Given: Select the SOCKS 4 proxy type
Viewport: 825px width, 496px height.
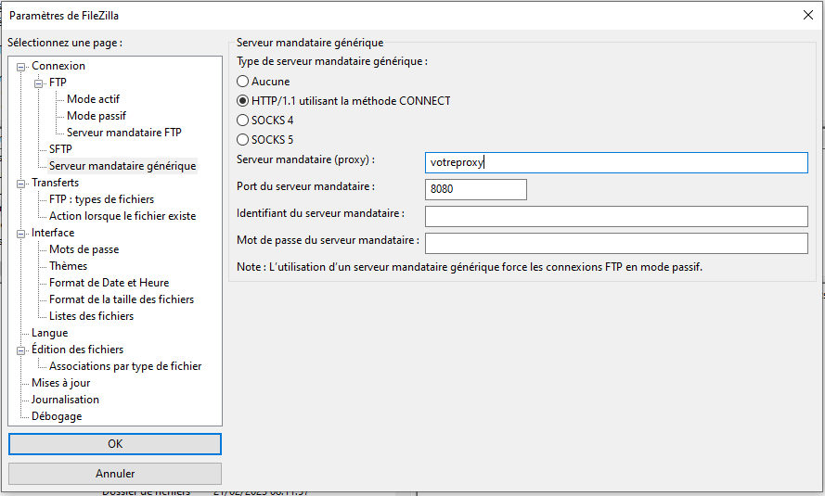Looking at the screenshot, I should 243,121.
